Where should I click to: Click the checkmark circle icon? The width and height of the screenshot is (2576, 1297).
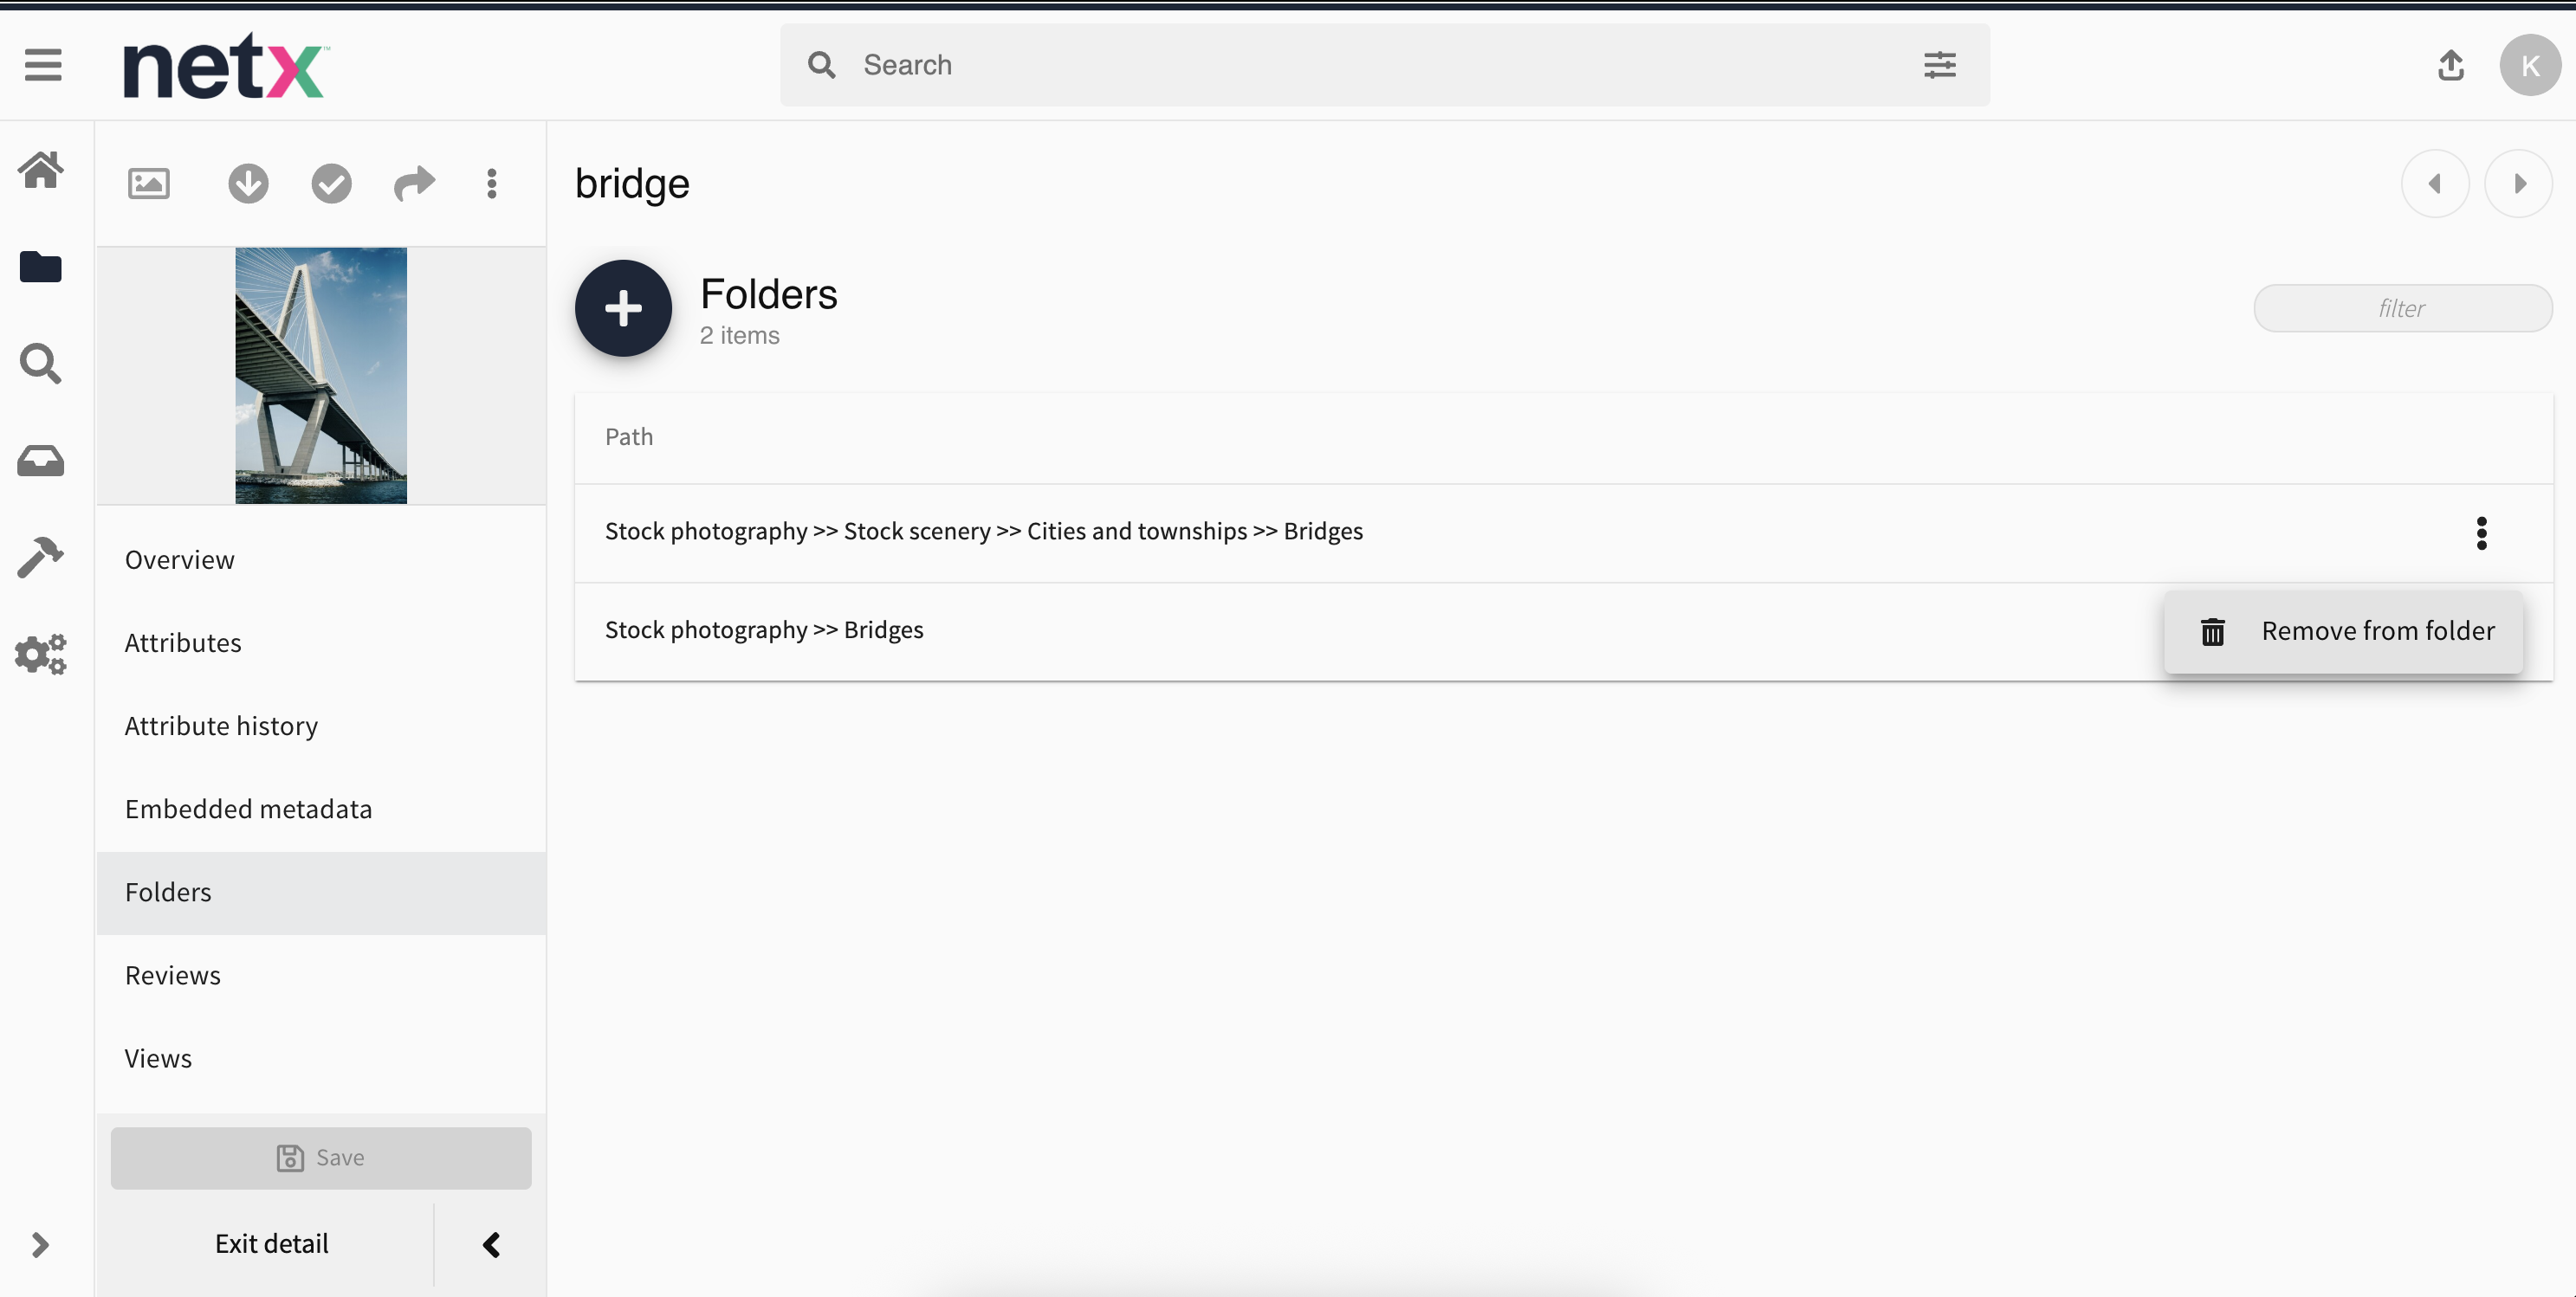[331, 184]
